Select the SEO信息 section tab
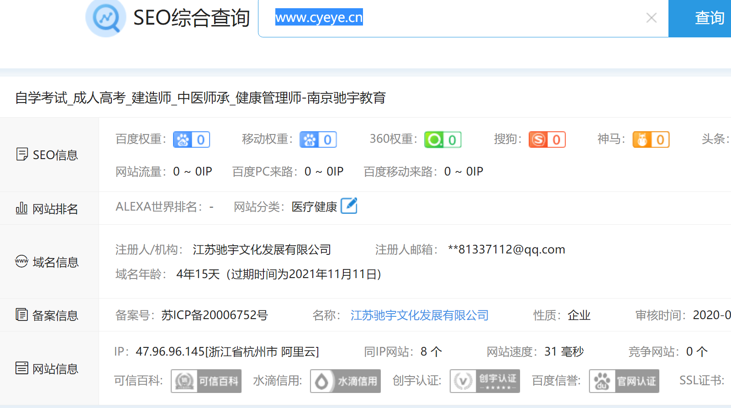The width and height of the screenshot is (731, 408). click(47, 155)
